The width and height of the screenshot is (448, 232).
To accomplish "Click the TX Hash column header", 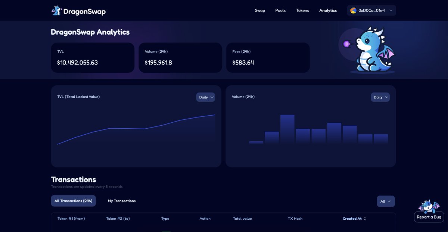I will pyautogui.click(x=295, y=219).
